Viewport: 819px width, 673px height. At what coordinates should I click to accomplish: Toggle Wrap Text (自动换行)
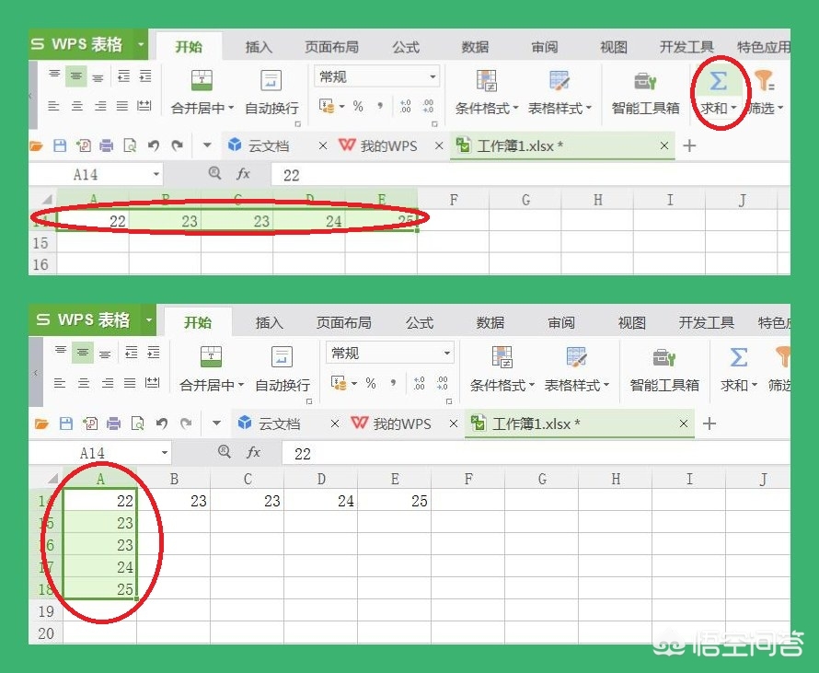[270, 87]
